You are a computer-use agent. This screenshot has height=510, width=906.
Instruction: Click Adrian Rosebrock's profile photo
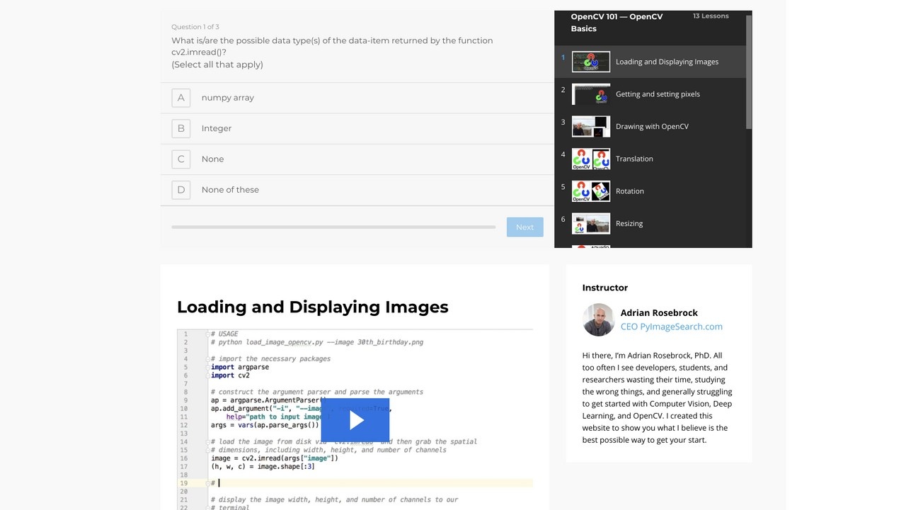pos(598,319)
